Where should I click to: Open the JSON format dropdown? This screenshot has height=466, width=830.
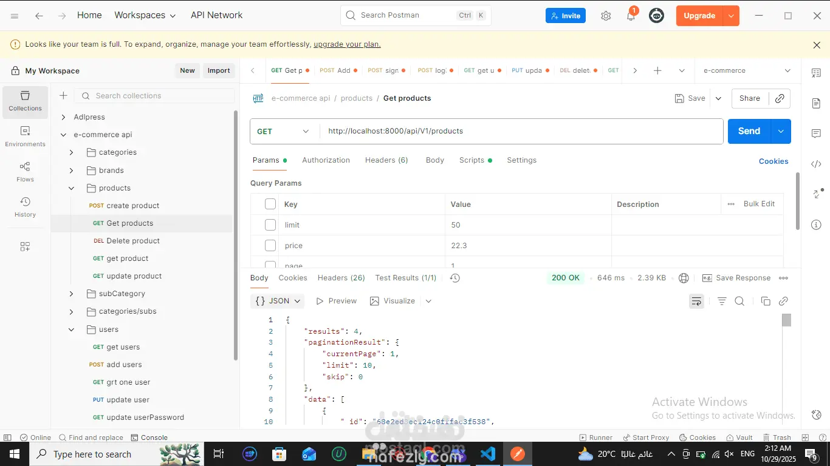278,301
